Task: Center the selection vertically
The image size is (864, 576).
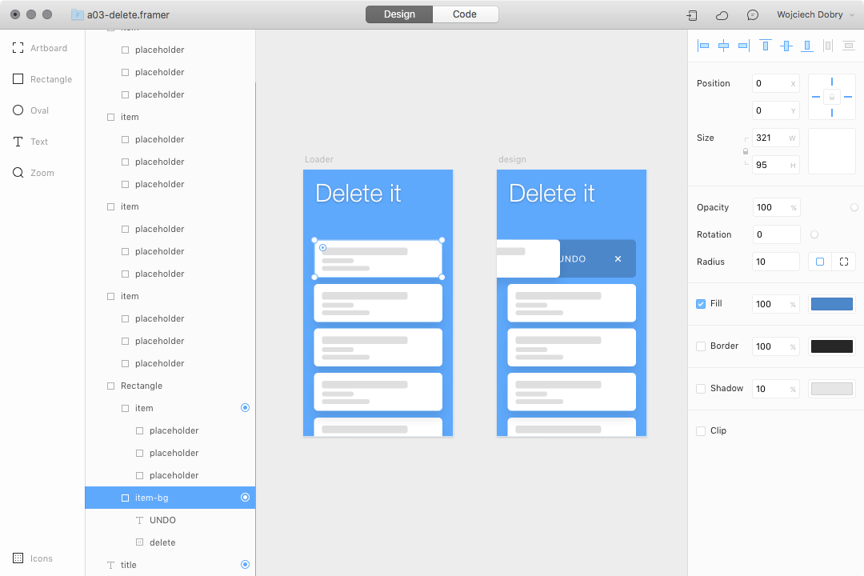Action: [785, 46]
